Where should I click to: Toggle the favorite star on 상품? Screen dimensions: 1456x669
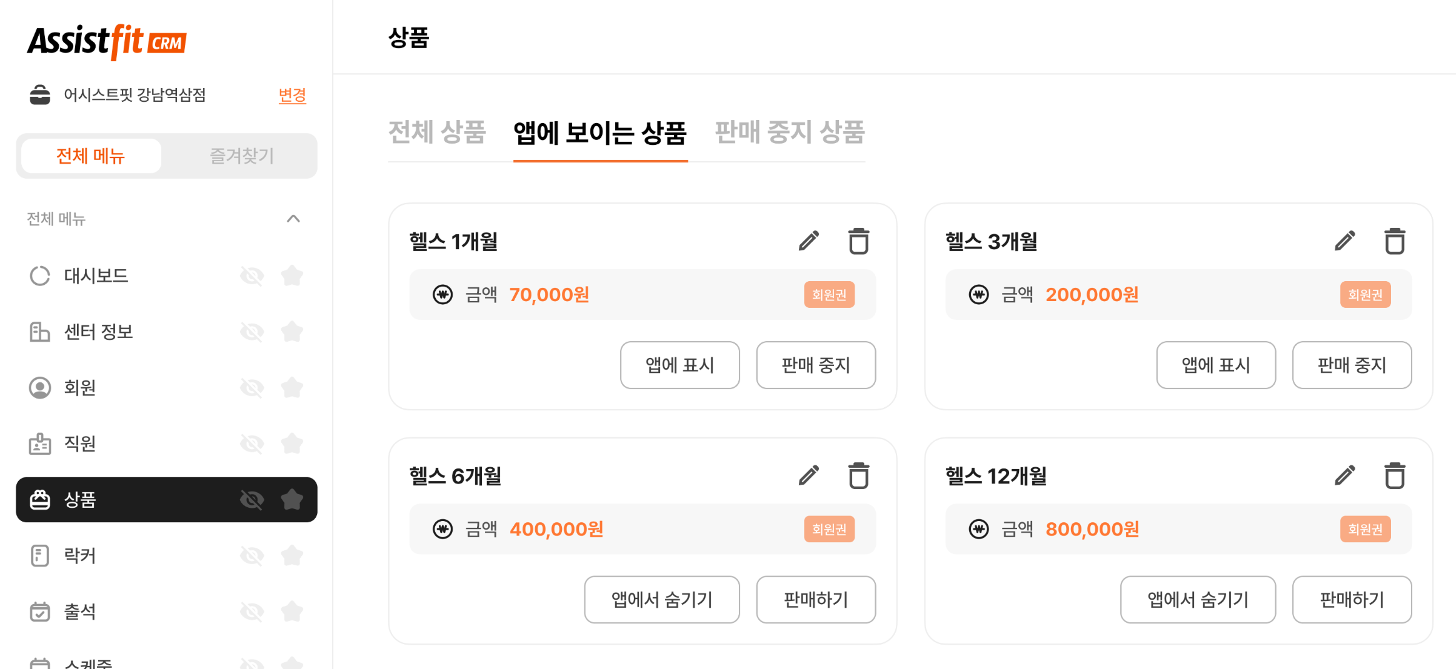click(293, 499)
